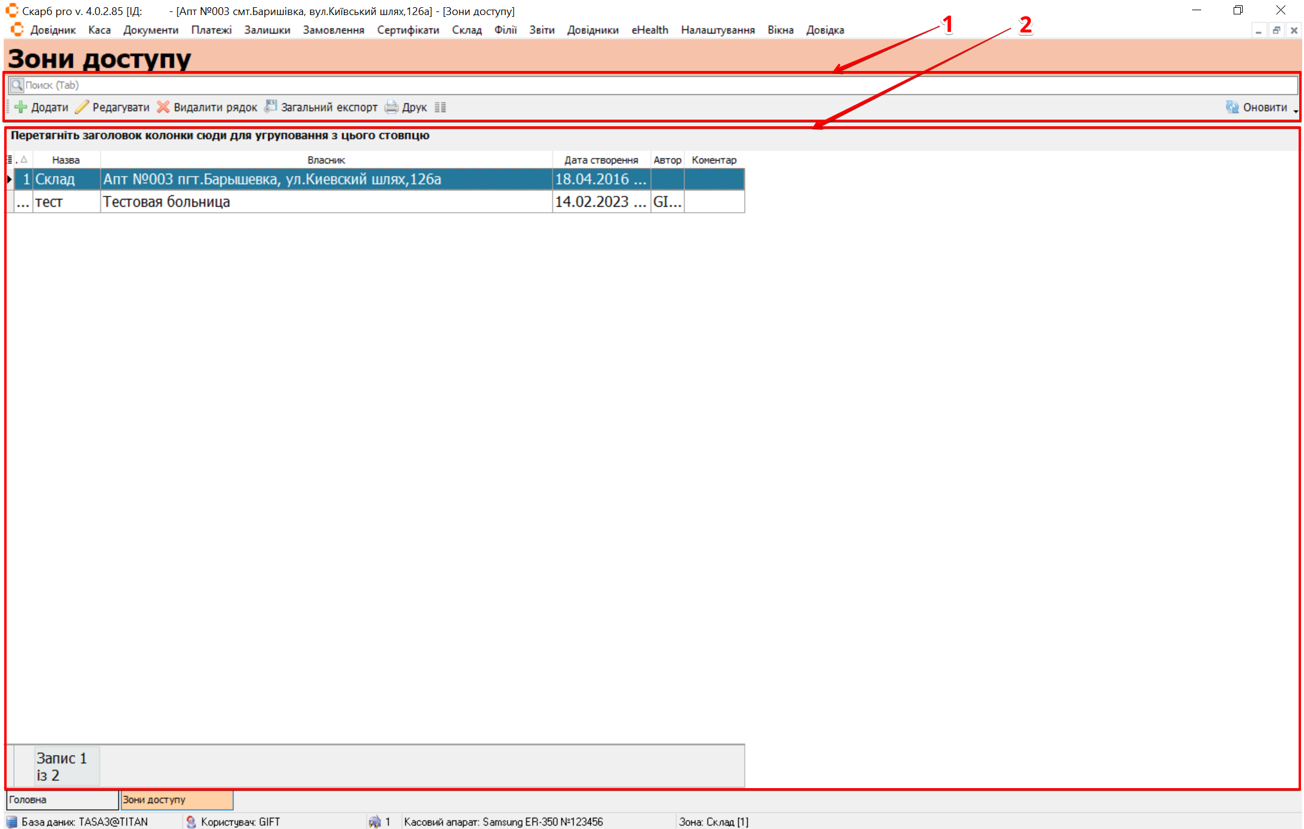Viewport: 1304px width, 829px height.
Task: Open the toolbar overflow arrow near Оновити
Action: [1296, 112]
